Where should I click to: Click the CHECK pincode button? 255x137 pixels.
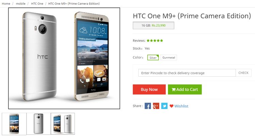coord(243,73)
